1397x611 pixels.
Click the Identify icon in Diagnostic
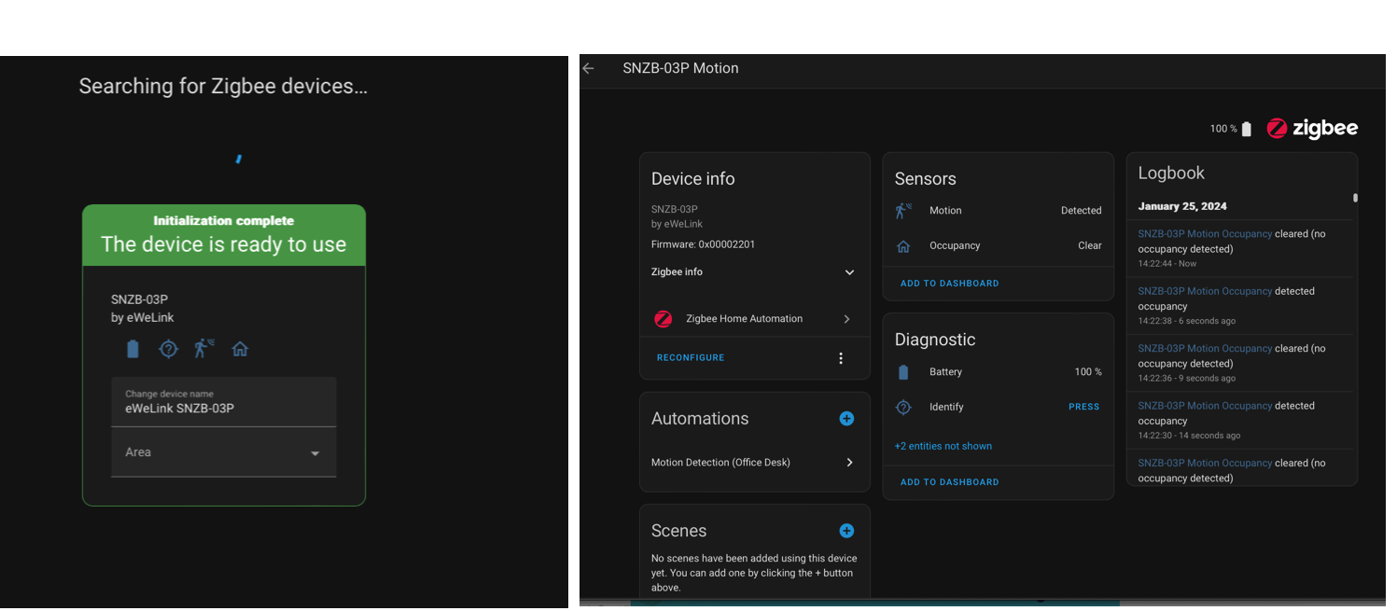coord(903,407)
